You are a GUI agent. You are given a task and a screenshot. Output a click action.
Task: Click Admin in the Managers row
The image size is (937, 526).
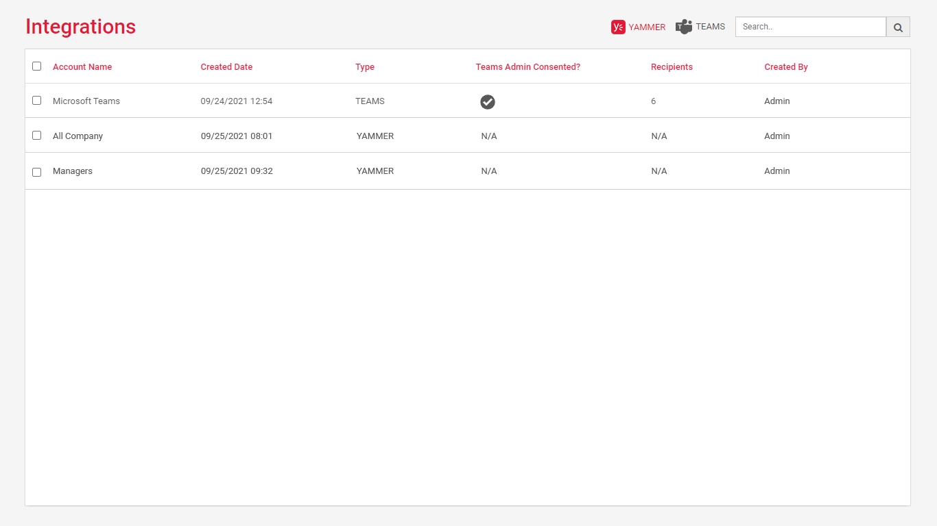click(x=777, y=171)
